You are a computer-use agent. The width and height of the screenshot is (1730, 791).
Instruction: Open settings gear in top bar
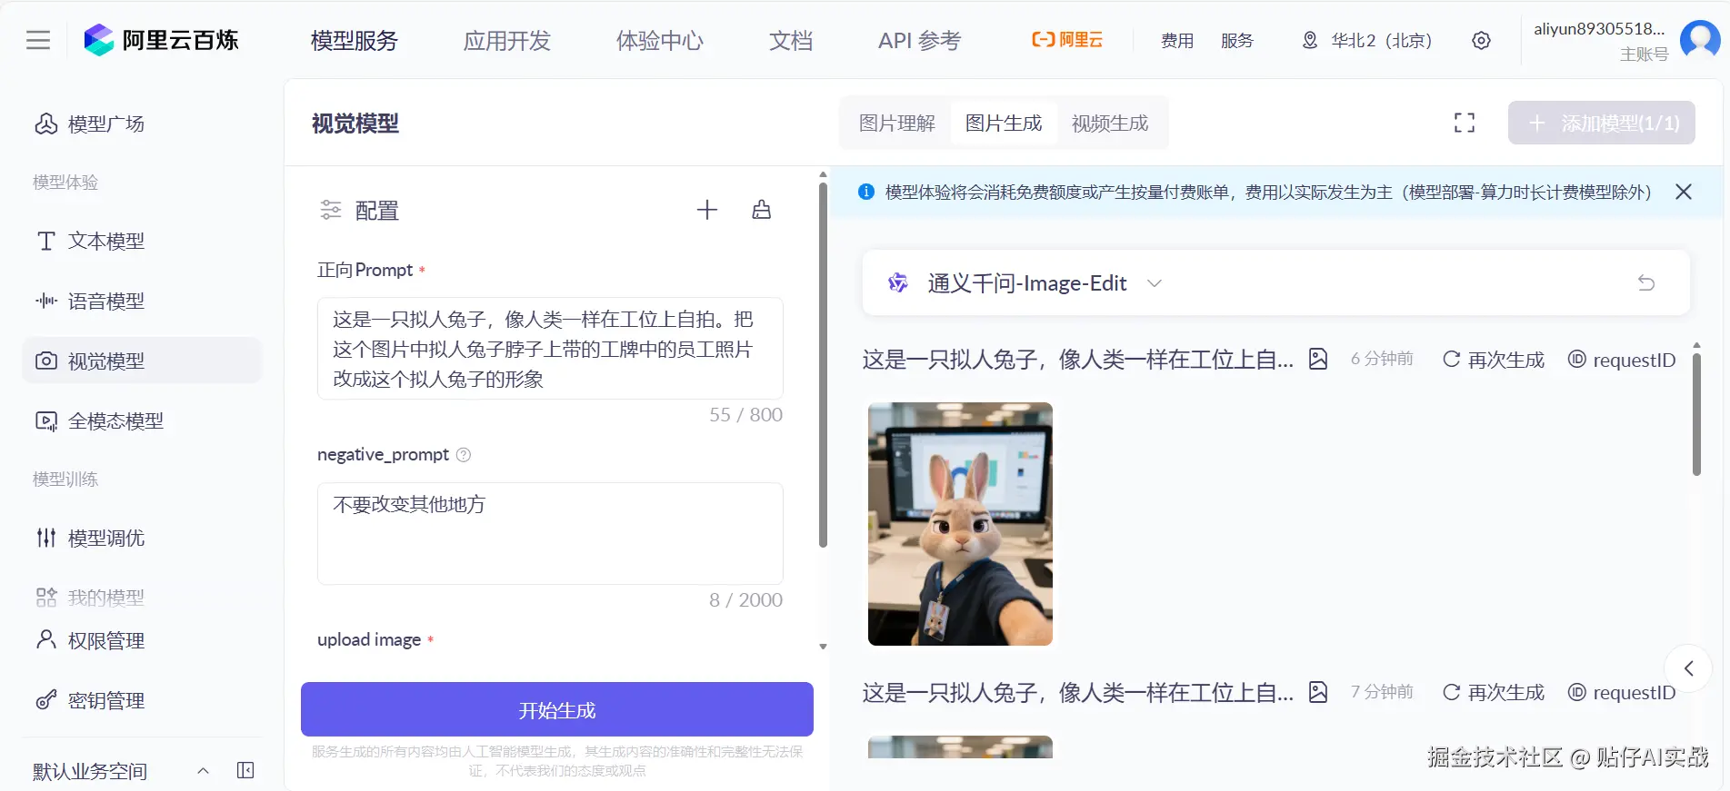[x=1481, y=41]
